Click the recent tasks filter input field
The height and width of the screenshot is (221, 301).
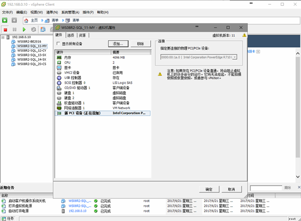click(266, 188)
